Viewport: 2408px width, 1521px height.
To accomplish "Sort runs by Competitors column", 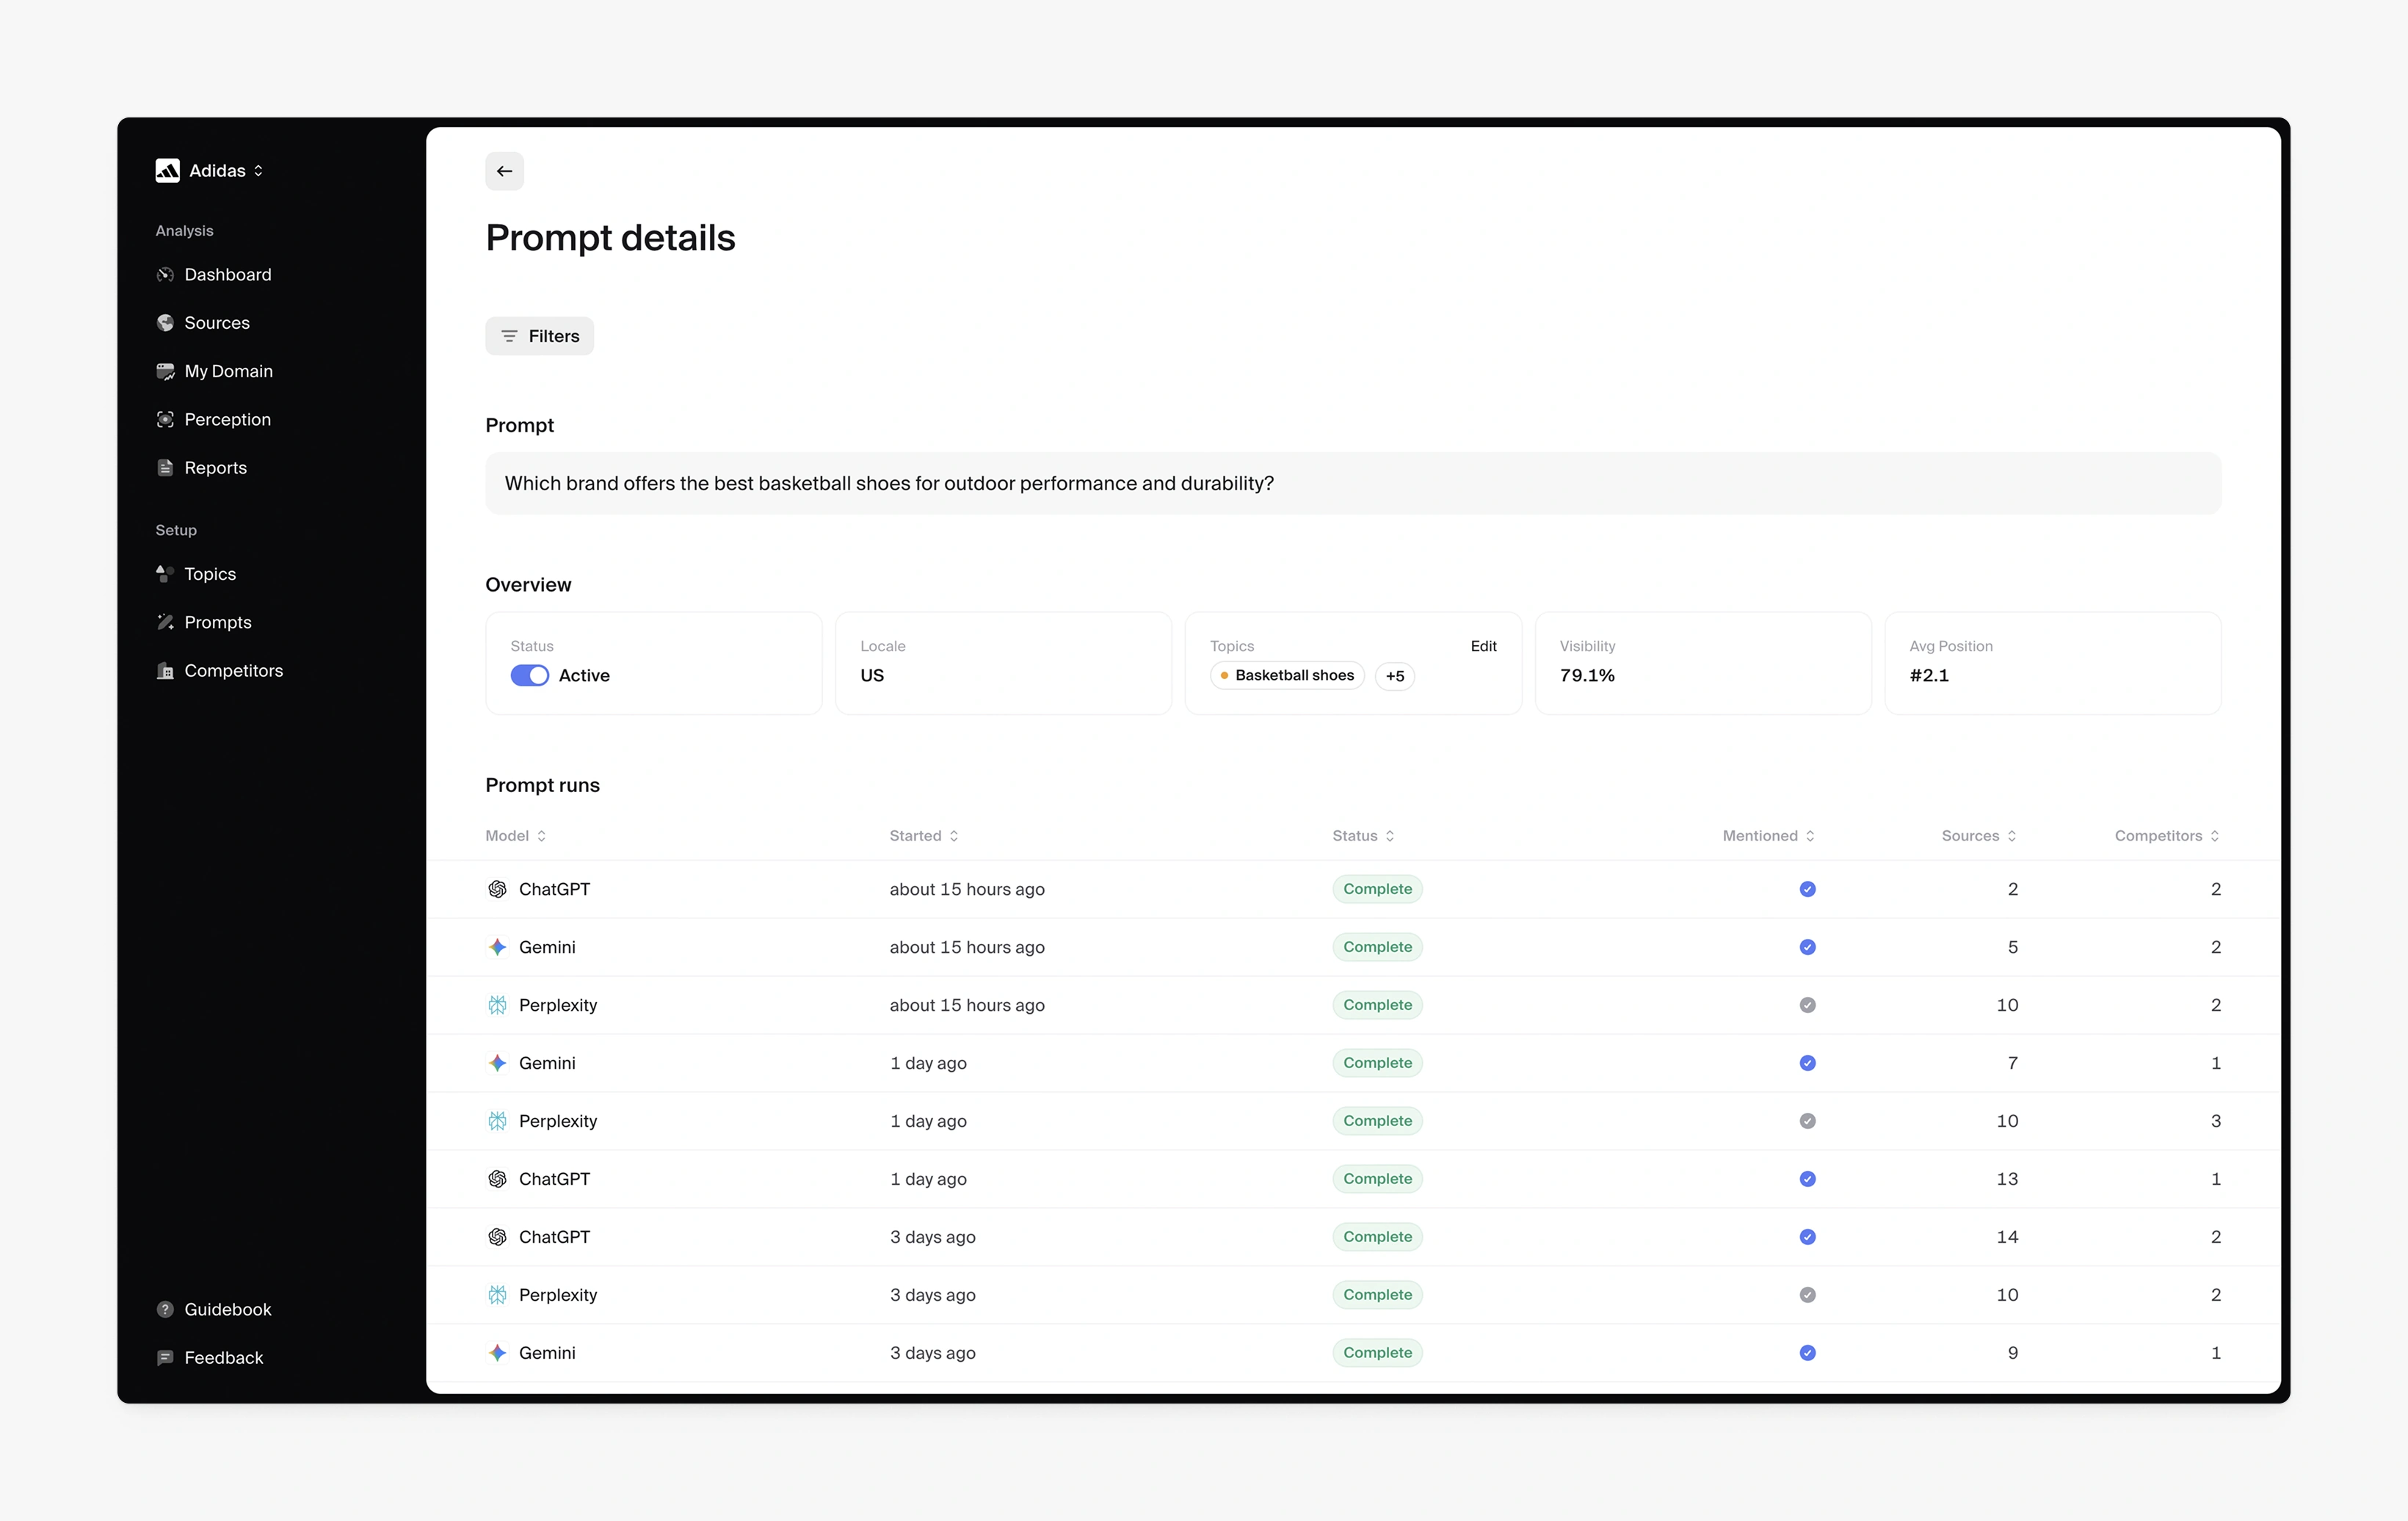I will (2167, 836).
